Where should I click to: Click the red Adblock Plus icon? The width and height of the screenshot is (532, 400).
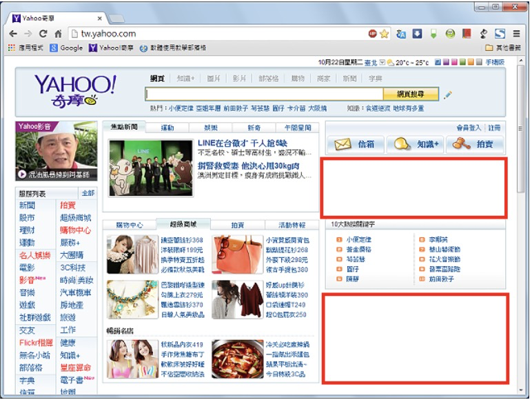(x=373, y=33)
